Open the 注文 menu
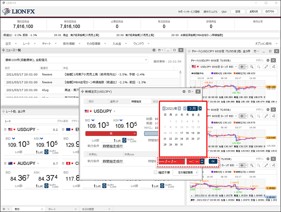Screen dimensions: 281x212 11,44
